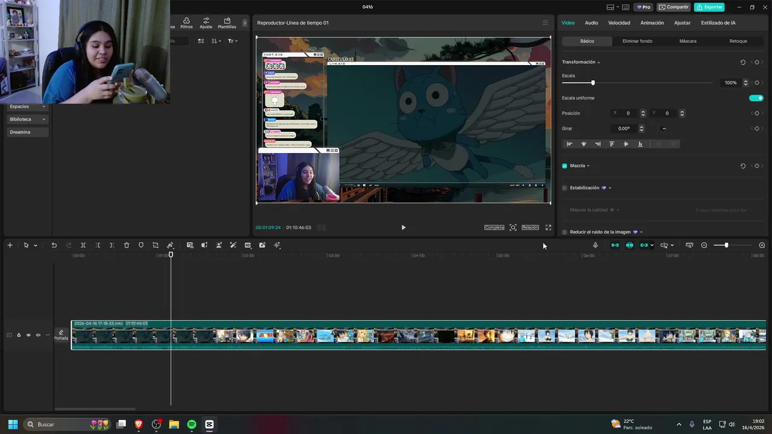Click the Exportar button
Screen dimensions: 772x434
[709, 7]
